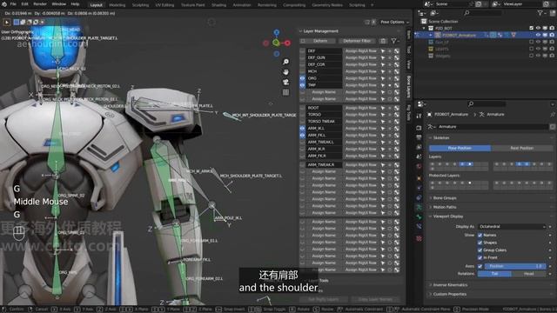Switch to the Modeling workspace tab
This screenshot has width=557, height=313.
[x=117, y=5]
